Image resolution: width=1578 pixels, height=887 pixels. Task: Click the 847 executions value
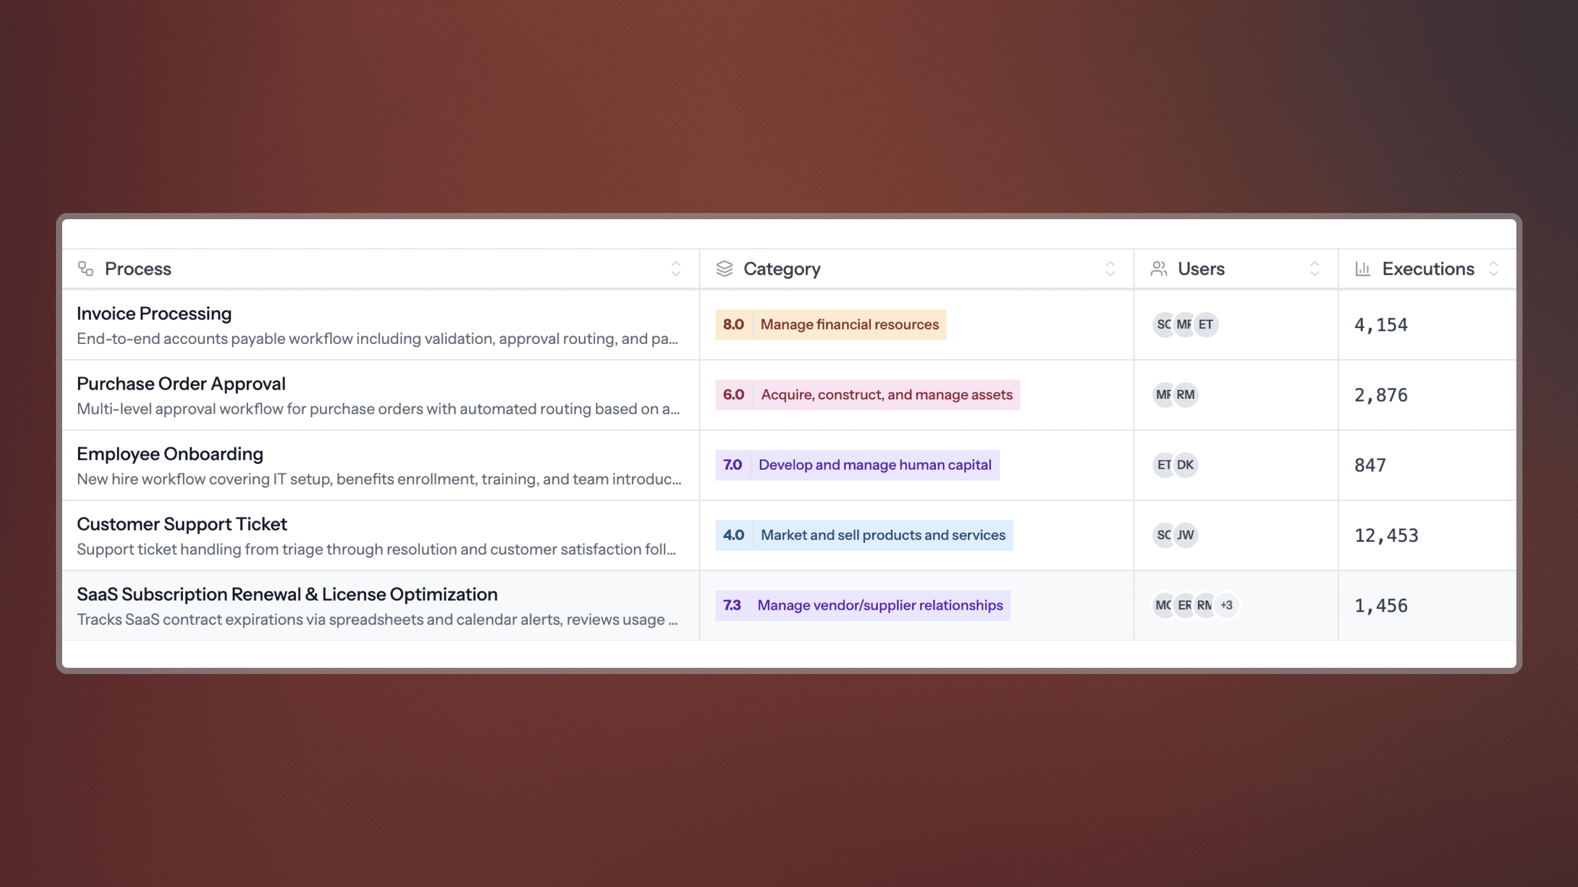click(x=1370, y=465)
